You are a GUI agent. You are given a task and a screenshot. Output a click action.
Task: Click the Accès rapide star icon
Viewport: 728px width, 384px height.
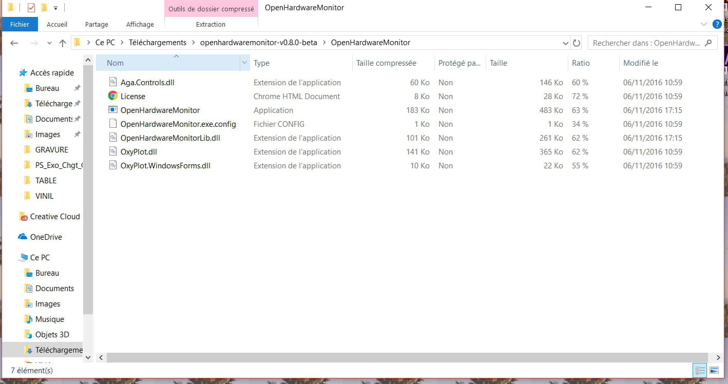(x=23, y=73)
